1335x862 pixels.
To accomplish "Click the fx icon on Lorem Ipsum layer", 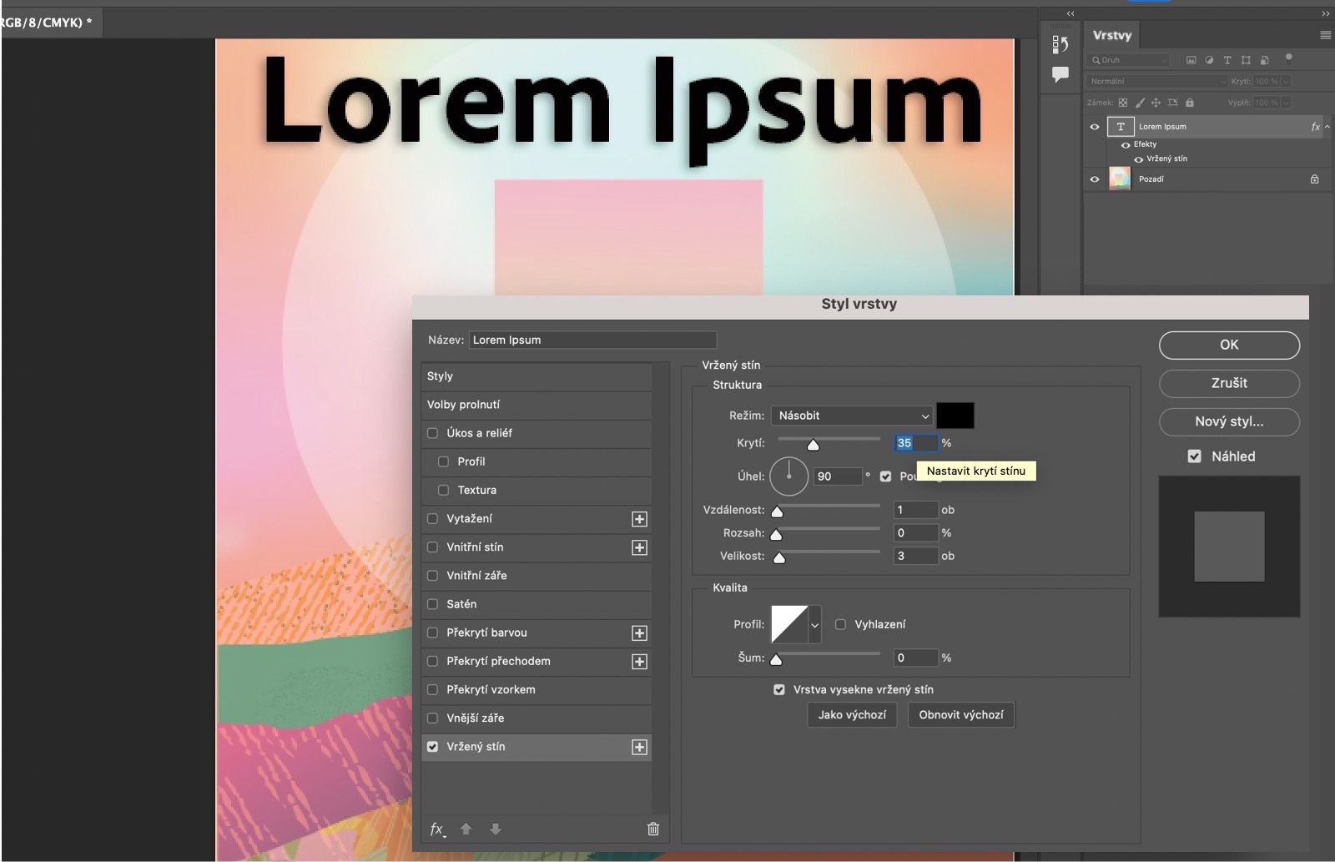I will tap(1317, 127).
